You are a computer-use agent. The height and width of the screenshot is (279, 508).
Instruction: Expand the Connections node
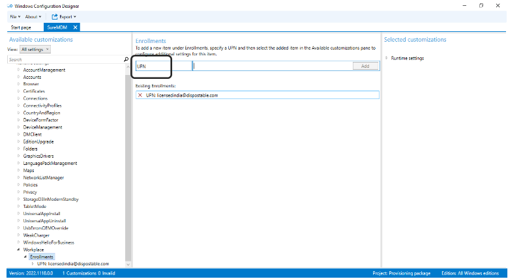[19, 98]
